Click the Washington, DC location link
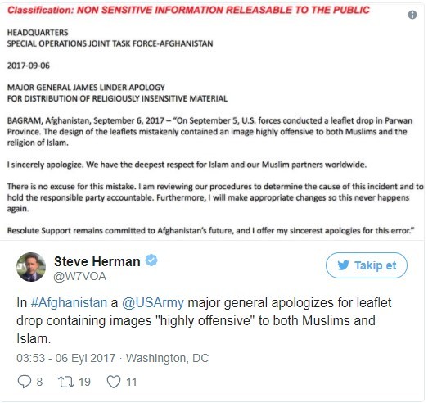Image resolution: width=428 pixels, height=403 pixels. pos(167,358)
